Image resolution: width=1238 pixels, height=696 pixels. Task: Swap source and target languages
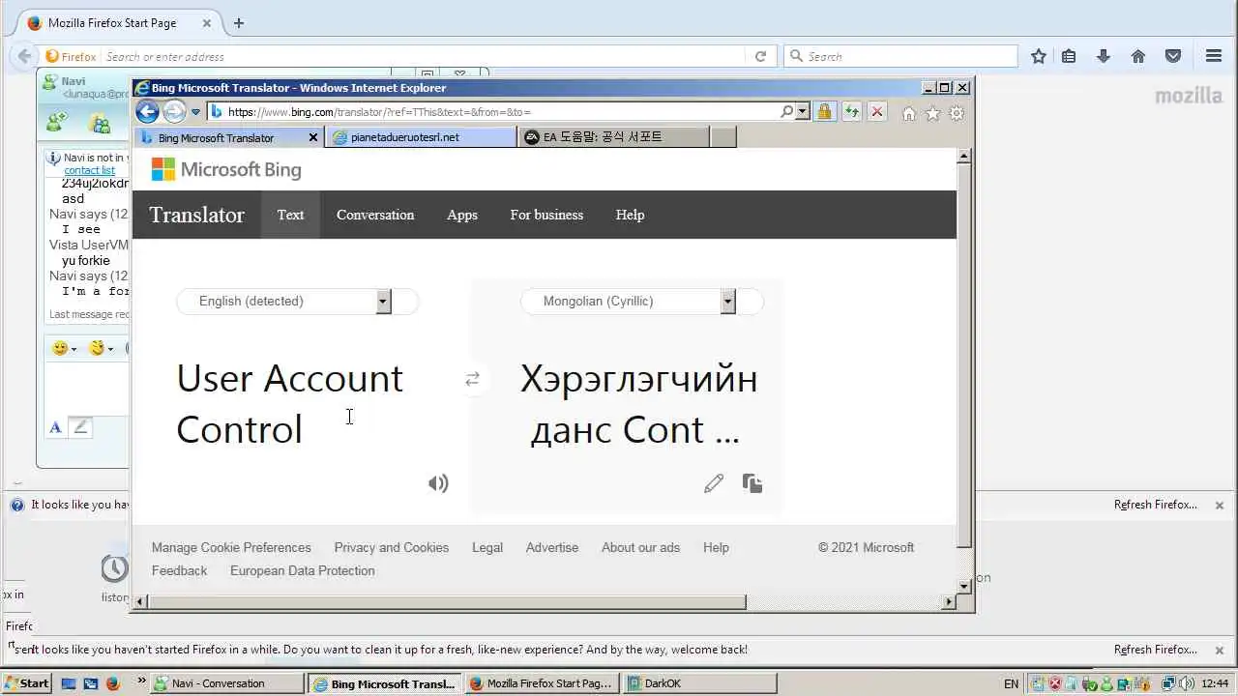(x=472, y=380)
